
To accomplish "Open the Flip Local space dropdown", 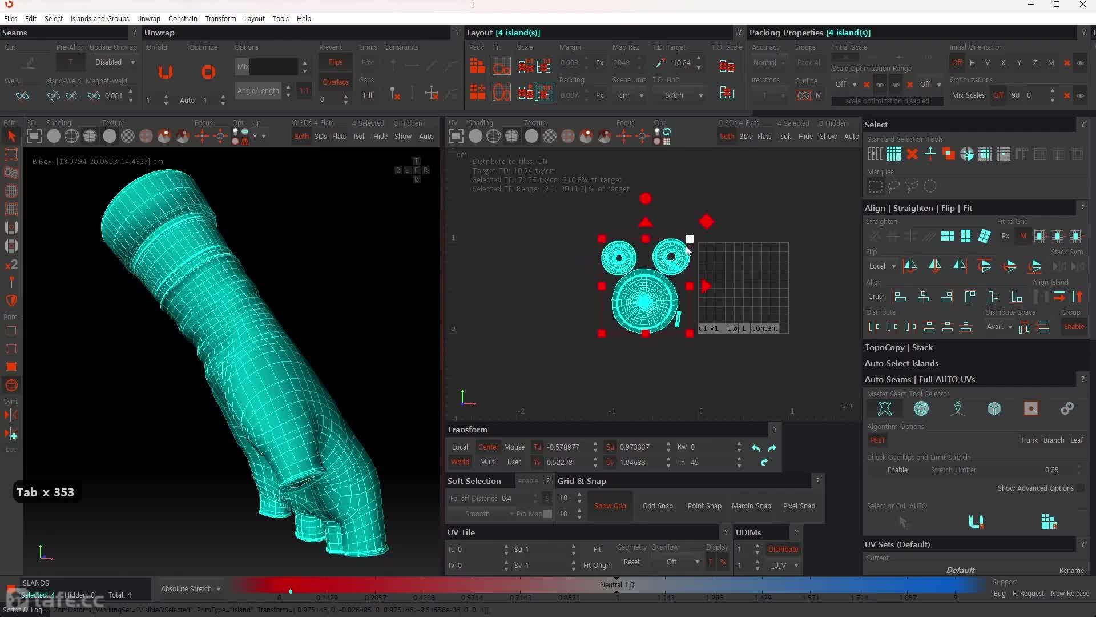I will (881, 266).
